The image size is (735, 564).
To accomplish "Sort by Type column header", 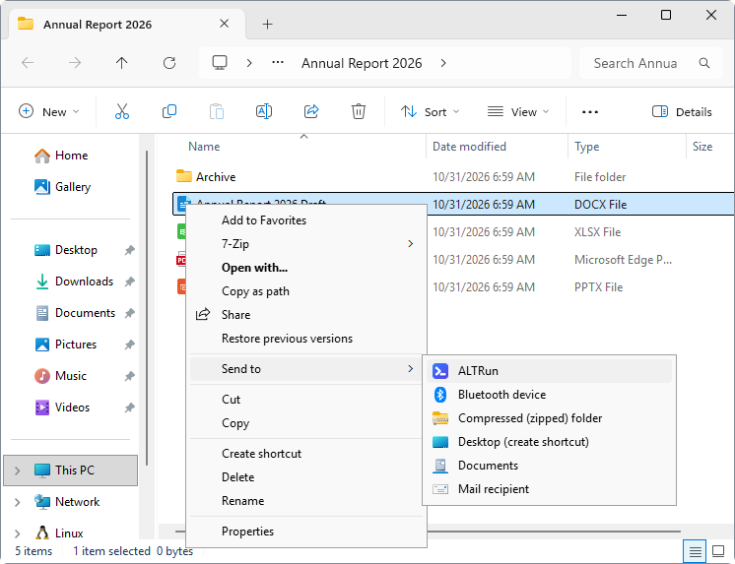I will pyautogui.click(x=587, y=147).
